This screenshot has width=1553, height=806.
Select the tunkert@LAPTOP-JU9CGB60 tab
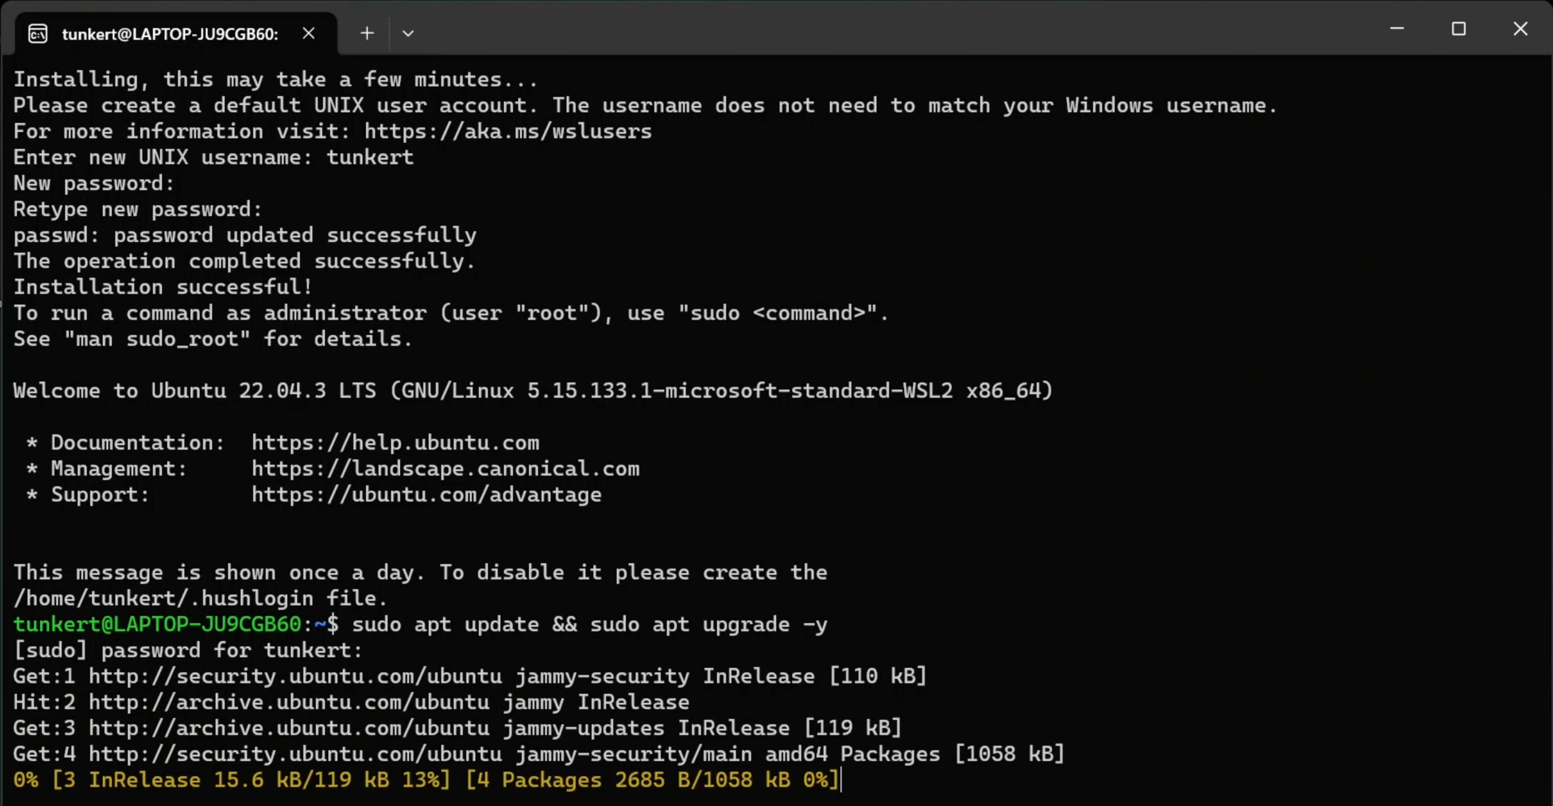pyautogui.click(x=170, y=34)
